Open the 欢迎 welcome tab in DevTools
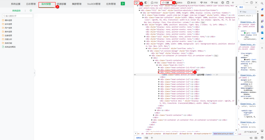 (x=154, y=2)
